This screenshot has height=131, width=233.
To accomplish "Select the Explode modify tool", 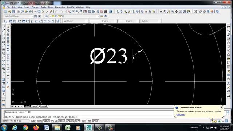I will (x=8, y=87).
